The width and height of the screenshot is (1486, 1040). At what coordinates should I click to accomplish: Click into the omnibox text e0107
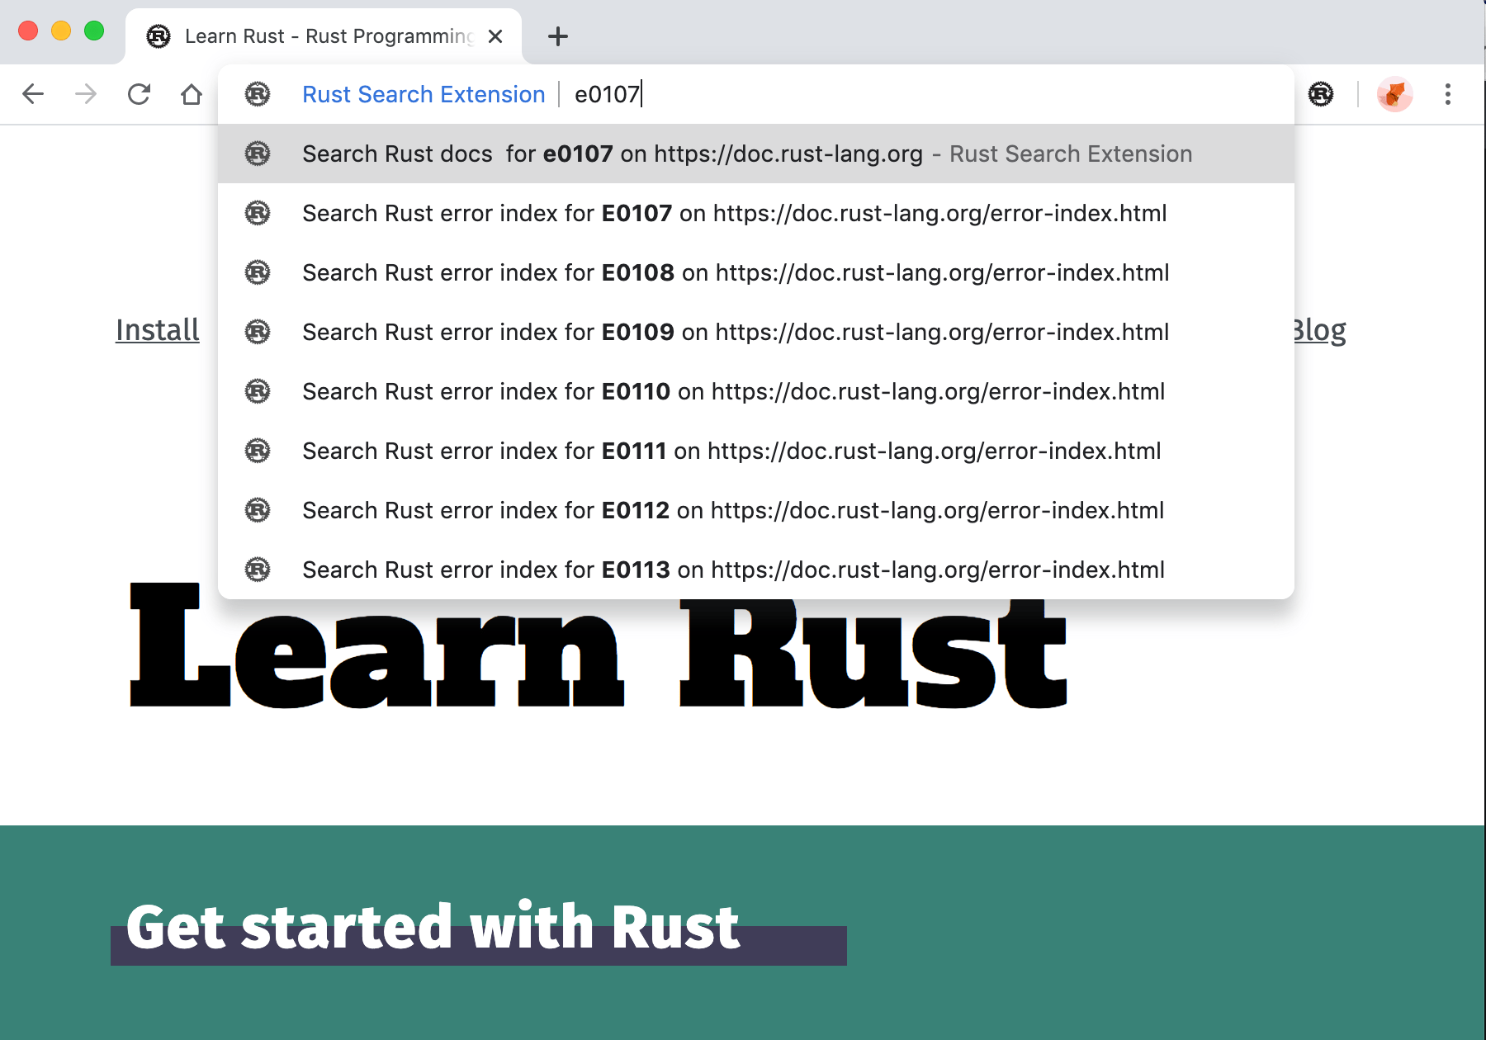(607, 94)
